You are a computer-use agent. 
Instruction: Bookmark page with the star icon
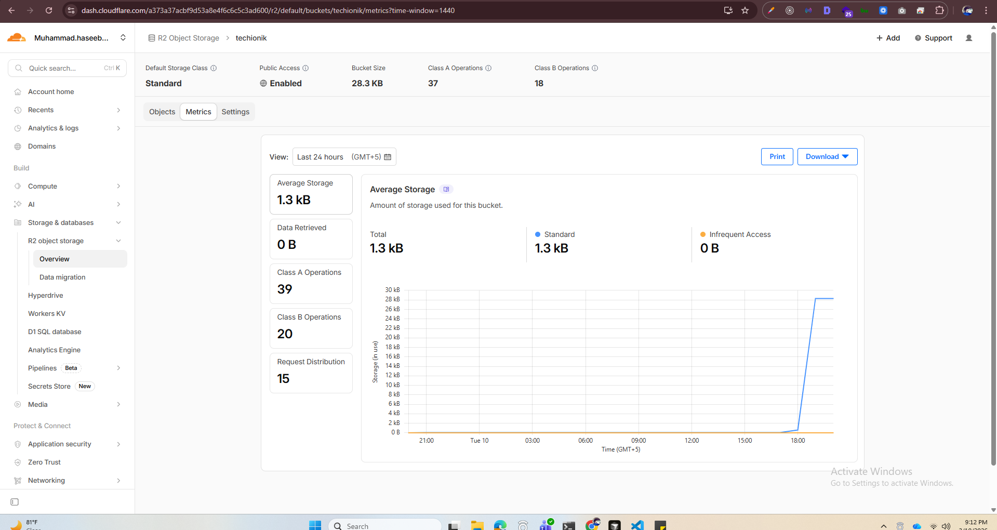(745, 10)
